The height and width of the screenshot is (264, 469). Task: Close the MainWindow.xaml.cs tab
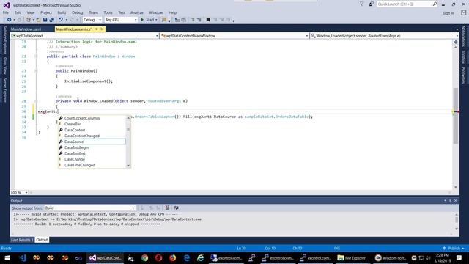pos(102,29)
